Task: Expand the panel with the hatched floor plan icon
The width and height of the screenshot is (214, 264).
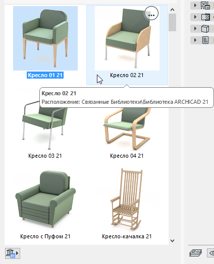Action: pos(195,17)
